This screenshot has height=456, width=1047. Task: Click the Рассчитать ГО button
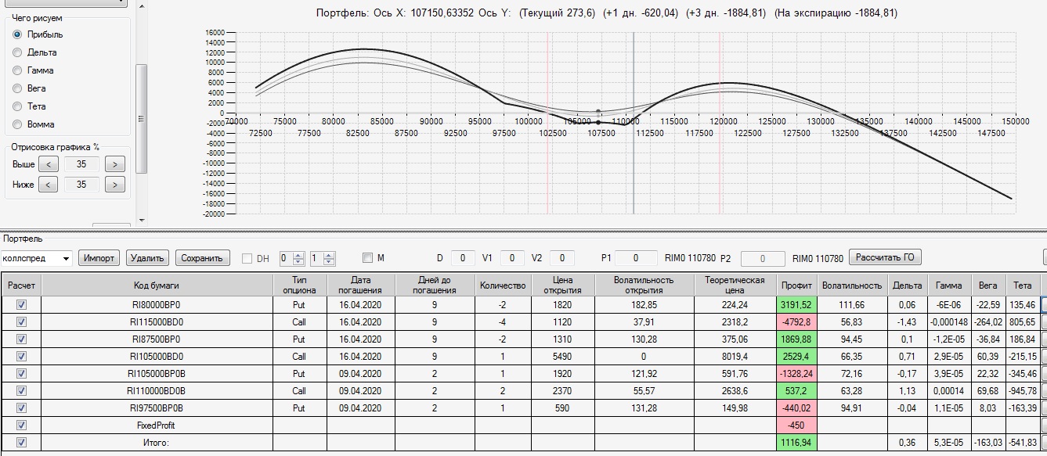(885, 257)
